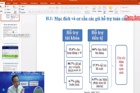Select the Format painter brush icon
140x93 pixels.
click(5, 12)
